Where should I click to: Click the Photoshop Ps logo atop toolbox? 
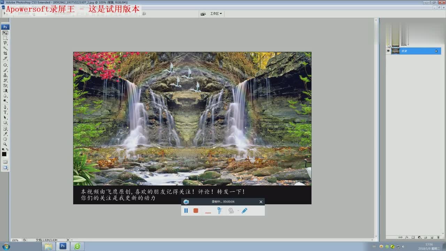(x=5, y=27)
